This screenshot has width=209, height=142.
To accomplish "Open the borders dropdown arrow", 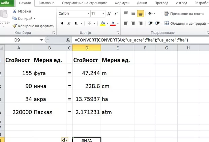I will (95, 24).
